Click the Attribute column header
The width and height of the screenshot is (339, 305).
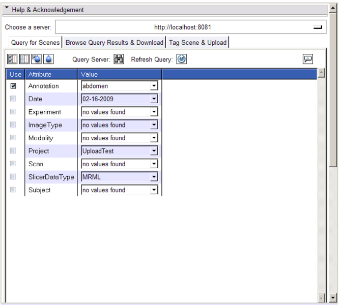tap(51, 74)
